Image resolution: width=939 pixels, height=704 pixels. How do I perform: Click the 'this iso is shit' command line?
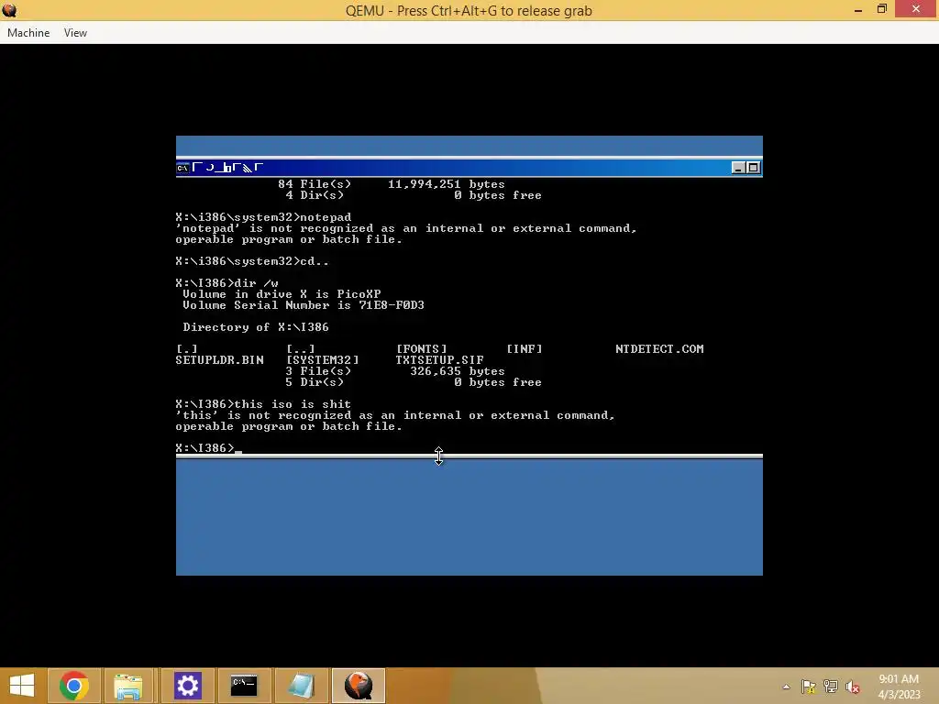click(263, 404)
